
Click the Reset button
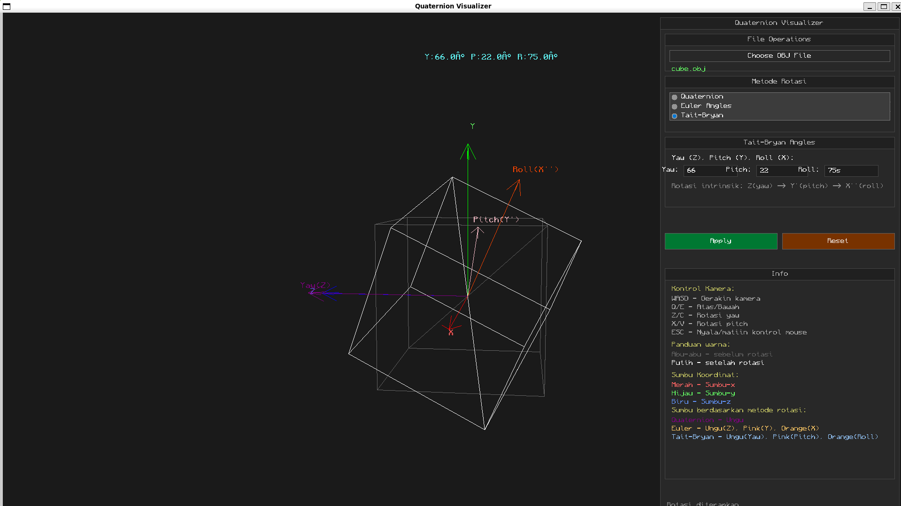[x=838, y=241]
